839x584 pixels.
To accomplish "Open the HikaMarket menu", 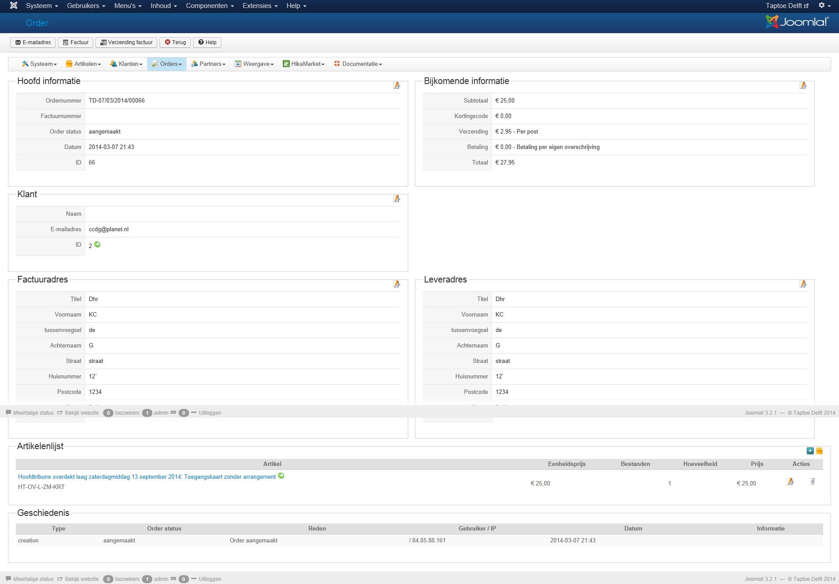I will [x=304, y=64].
